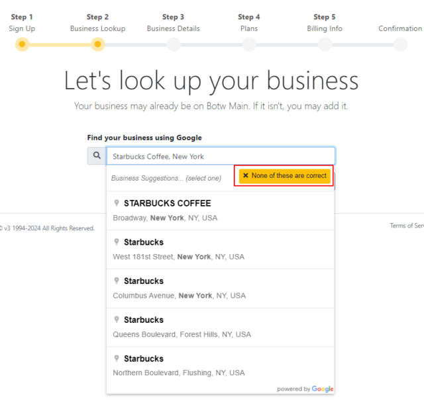Choose Starbucks on Columbus Avenue
This screenshot has height=401, width=424.
click(x=221, y=289)
